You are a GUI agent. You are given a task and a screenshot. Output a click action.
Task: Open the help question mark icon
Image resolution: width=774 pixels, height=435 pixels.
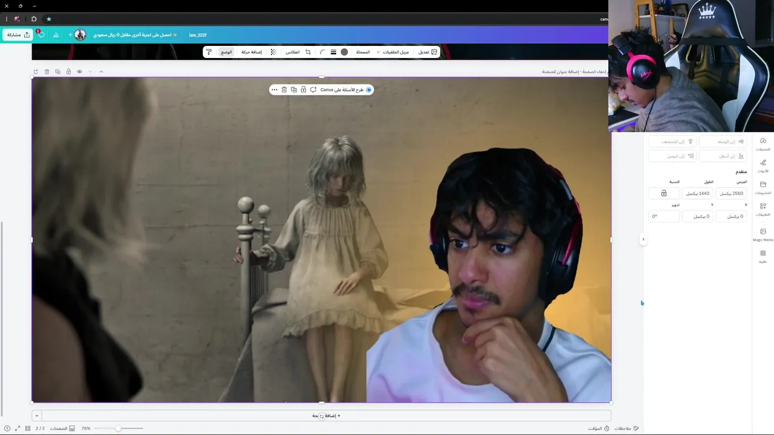[7, 428]
